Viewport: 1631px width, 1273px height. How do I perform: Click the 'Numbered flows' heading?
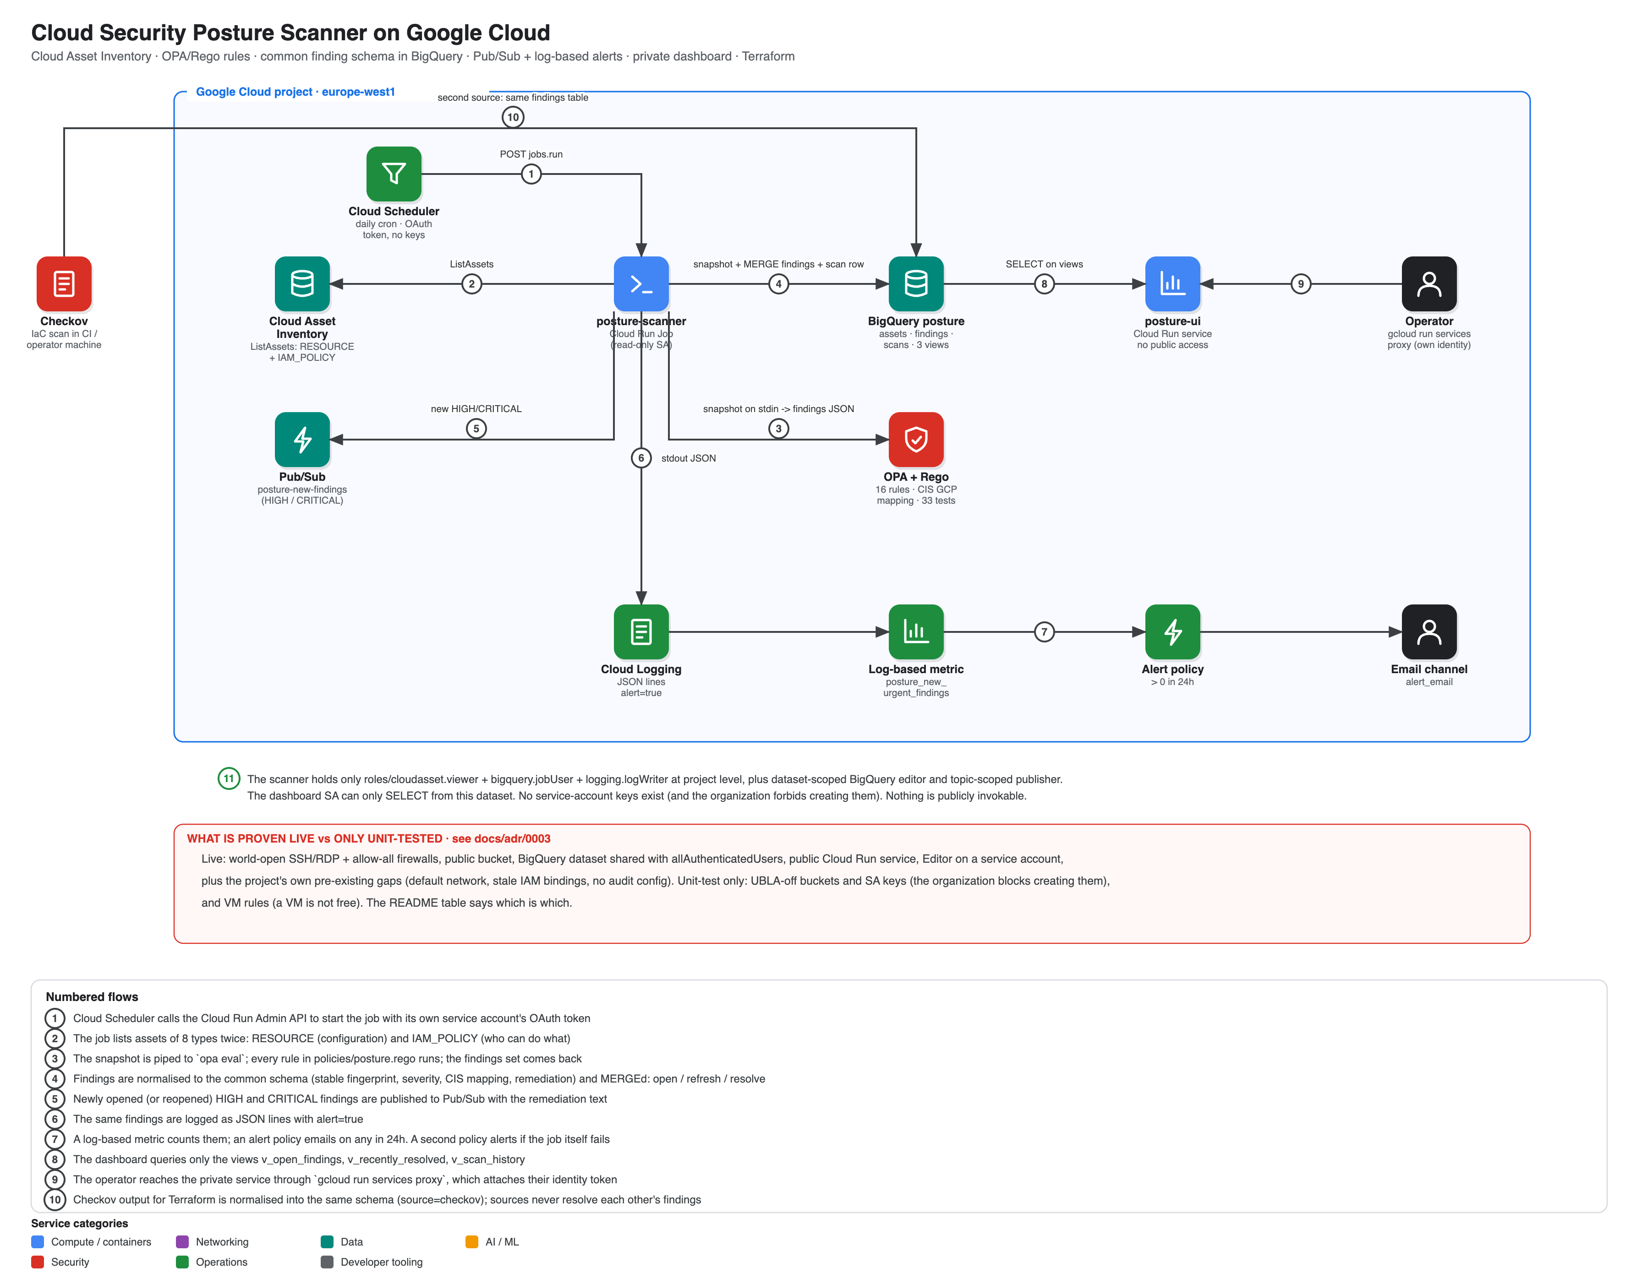pos(92,997)
